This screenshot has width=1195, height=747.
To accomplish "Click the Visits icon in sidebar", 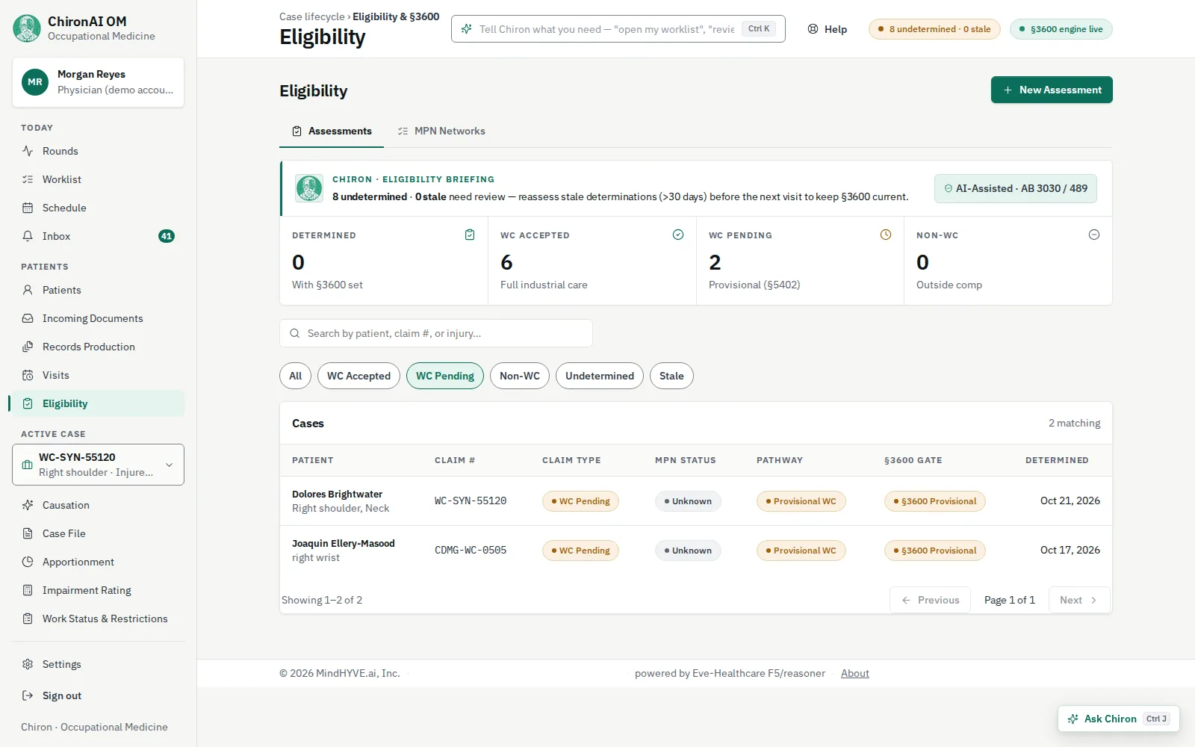I will point(28,375).
